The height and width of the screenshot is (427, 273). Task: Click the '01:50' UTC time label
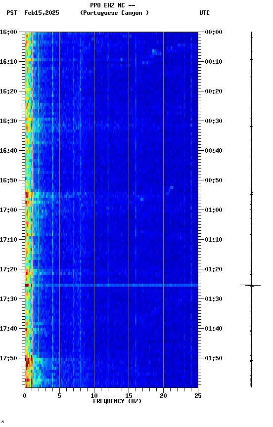(214, 358)
